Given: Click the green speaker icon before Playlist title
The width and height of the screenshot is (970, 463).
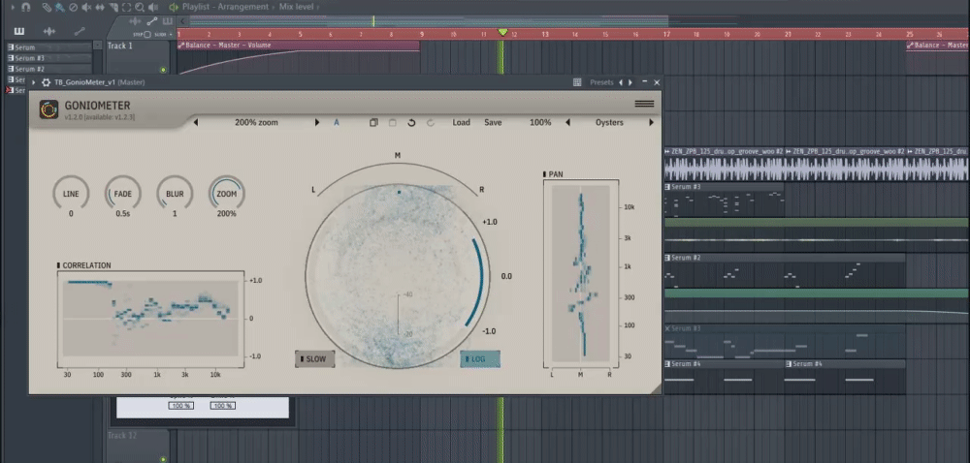Looking at the screenshot, I should 174,7.
